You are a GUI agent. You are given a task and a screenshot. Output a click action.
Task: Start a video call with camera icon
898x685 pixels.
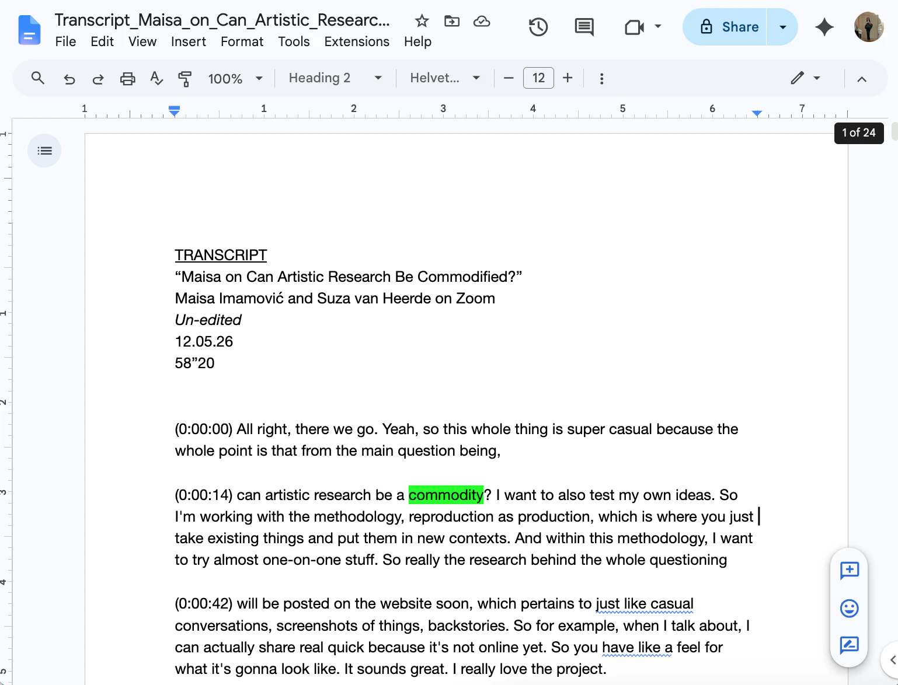tap(634, 27)
